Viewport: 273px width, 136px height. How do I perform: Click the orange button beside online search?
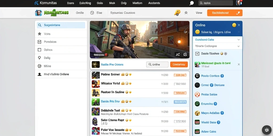(x=179, y=65)
